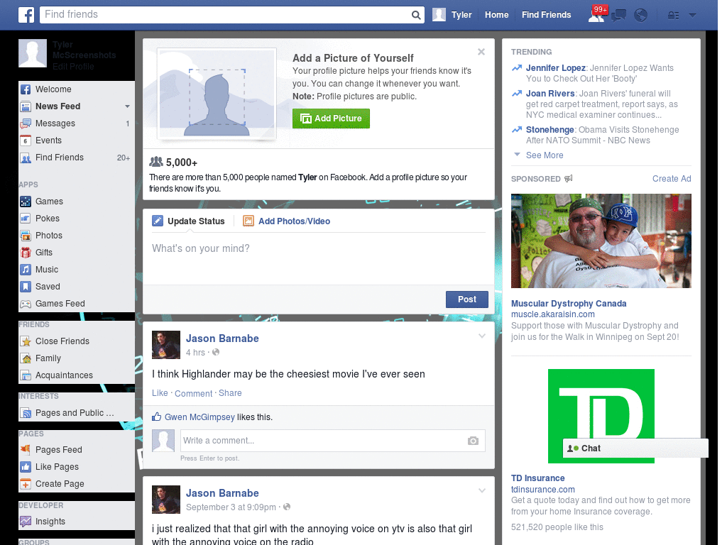Click the Find friends search field

tap(226, 15)
